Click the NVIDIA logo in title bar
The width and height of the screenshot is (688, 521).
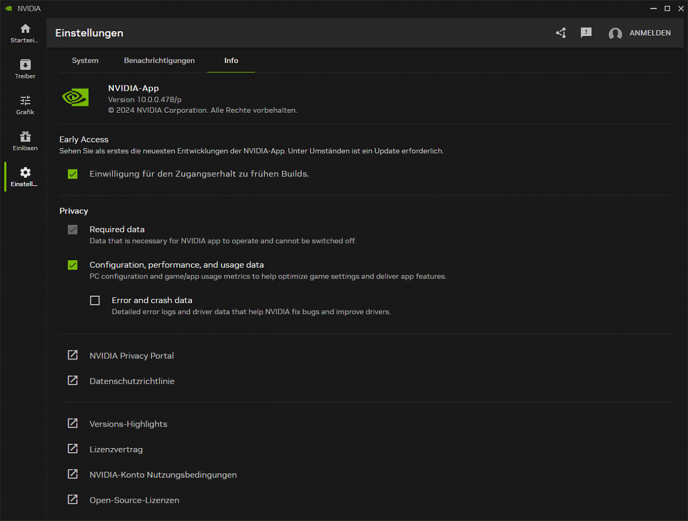click(x=8, y=9)
